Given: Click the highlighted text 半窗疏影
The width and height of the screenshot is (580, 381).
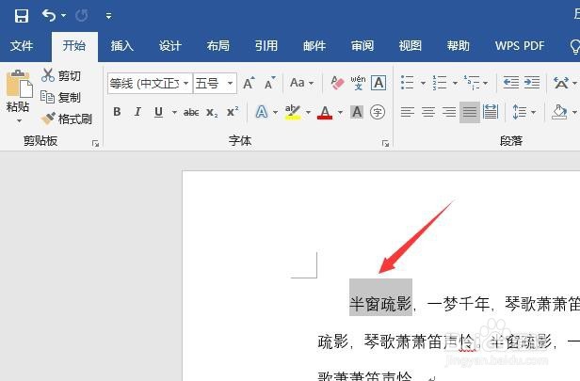Looking at the screenshot, I should 380,304.
